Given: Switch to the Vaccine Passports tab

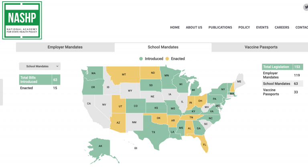Looking at the screenshot, I should [x=261, y=47].
